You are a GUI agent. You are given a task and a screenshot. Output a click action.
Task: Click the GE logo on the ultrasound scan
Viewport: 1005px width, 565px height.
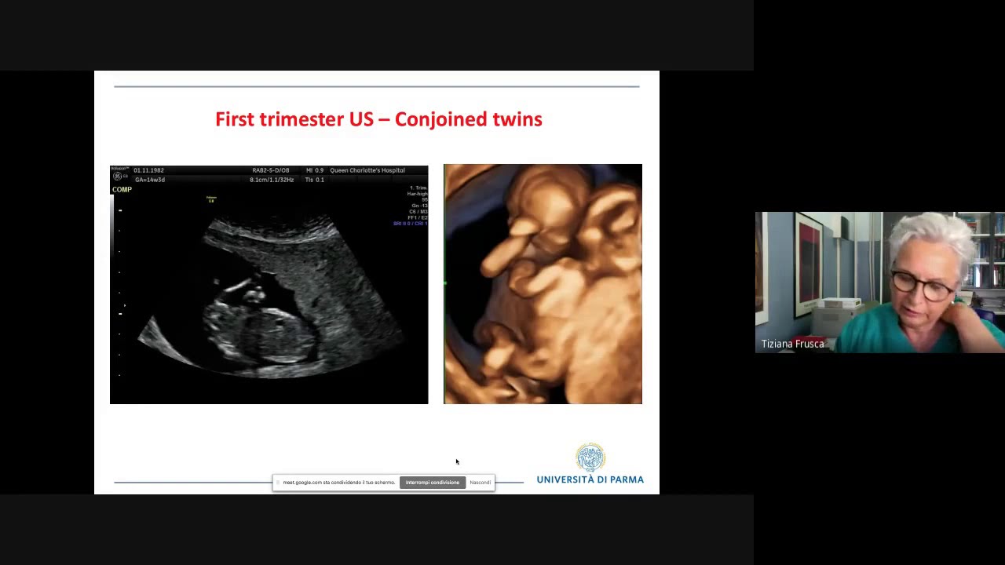pos(118,177)
